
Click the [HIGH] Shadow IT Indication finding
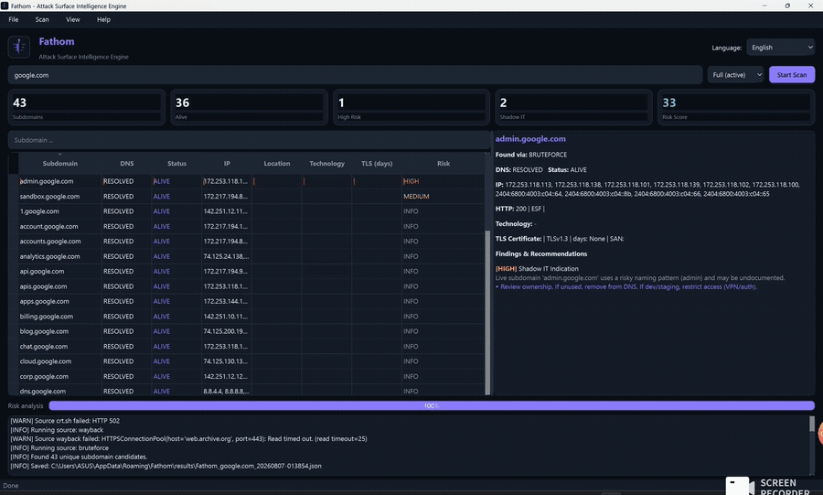click(x=537, y=269)
